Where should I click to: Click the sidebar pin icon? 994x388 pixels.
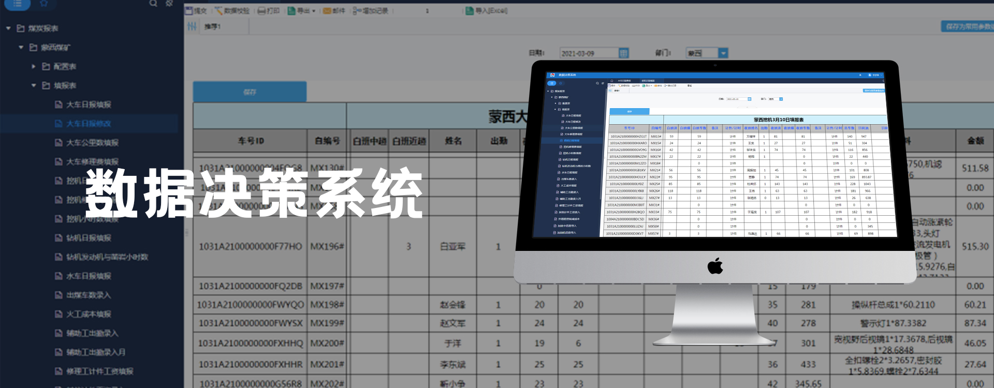pyautogui.click(x=169, y=3)
